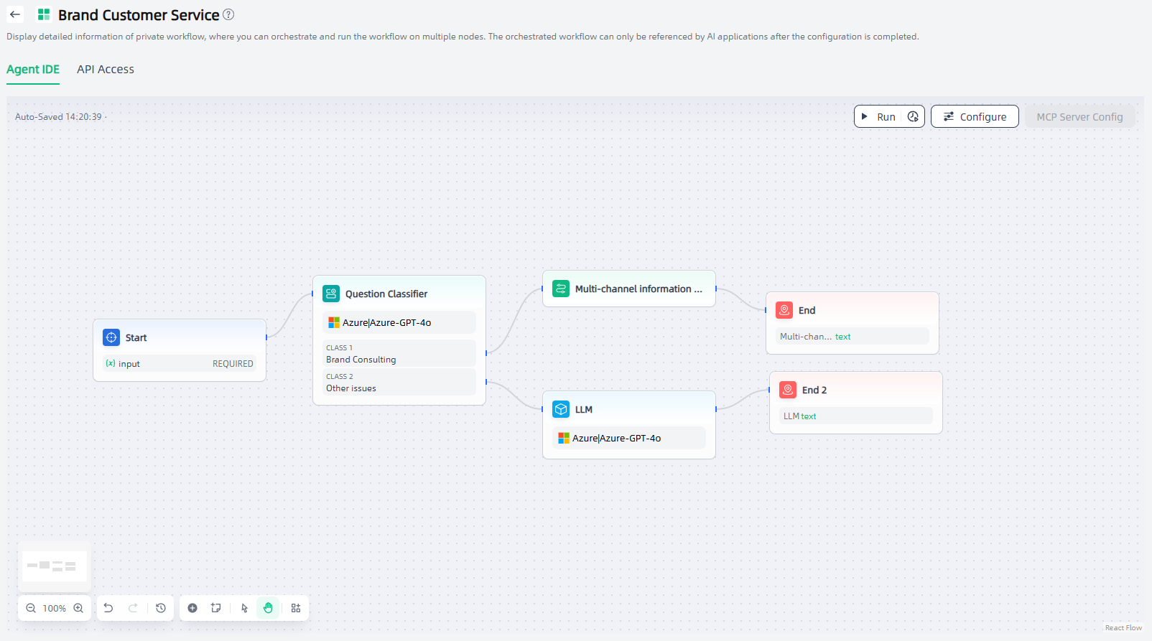Open the Configure settings

coord(975,116)
